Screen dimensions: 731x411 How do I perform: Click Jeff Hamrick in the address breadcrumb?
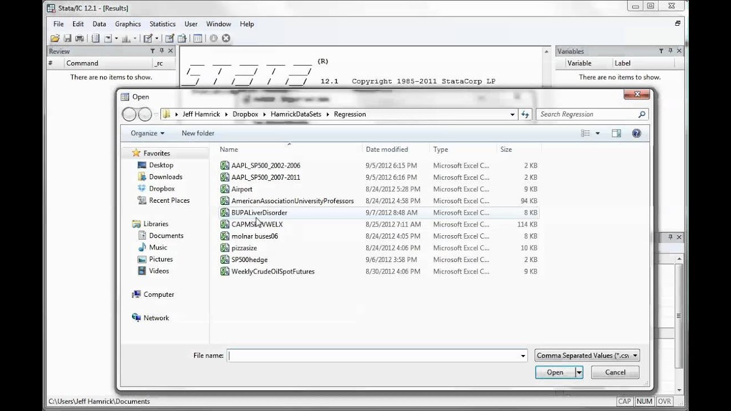[x=201, y=114]
